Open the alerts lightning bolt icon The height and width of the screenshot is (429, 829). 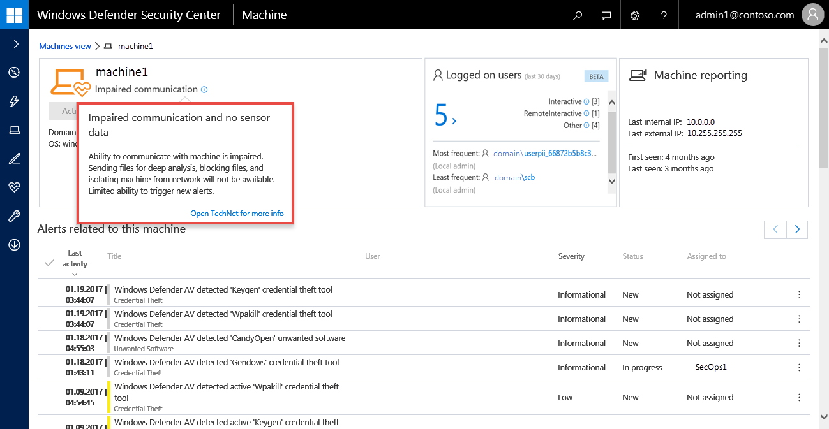click(x=14, y=101)
